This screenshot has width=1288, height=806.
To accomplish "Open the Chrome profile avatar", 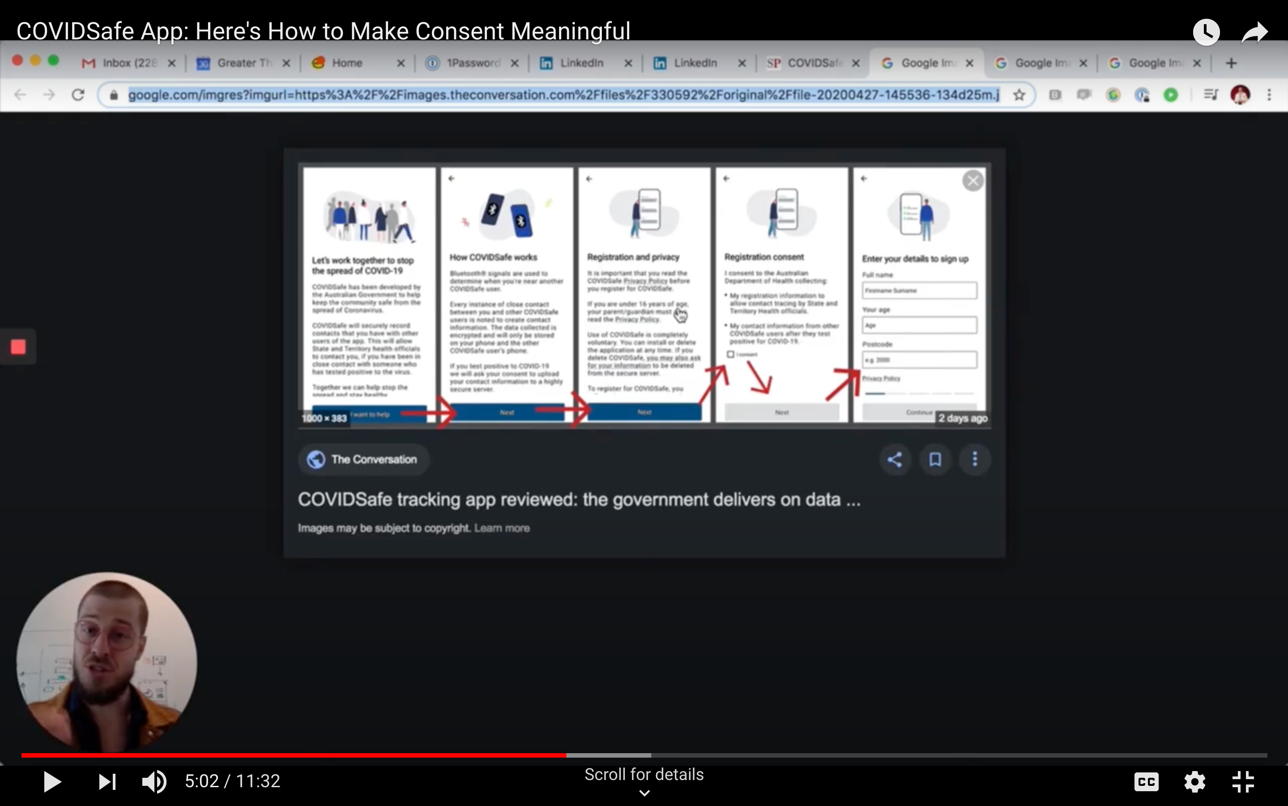I will [1240, 95].
